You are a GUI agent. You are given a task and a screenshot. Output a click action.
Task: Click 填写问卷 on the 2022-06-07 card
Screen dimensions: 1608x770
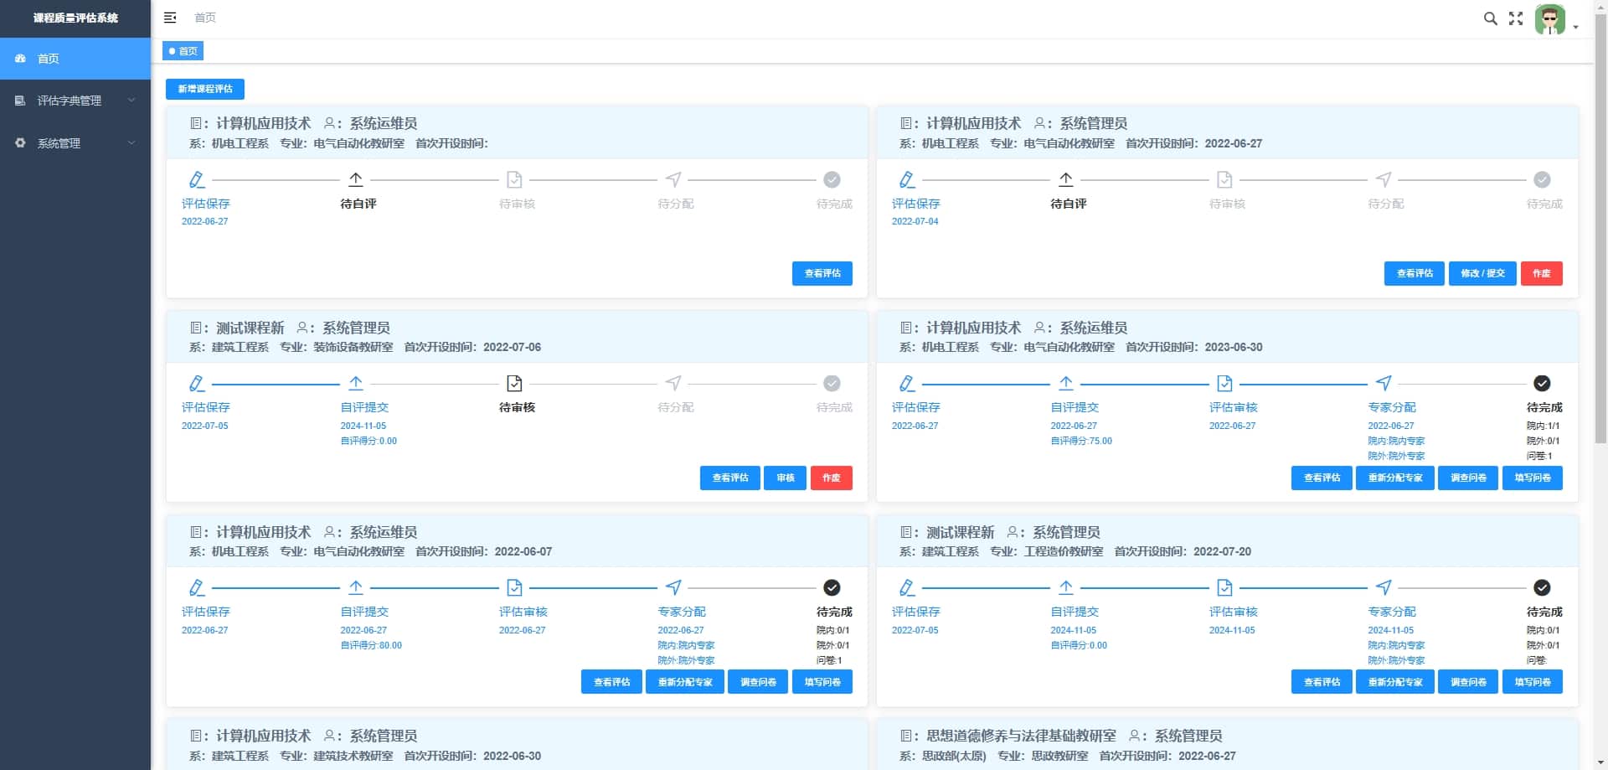coord(822,682)
